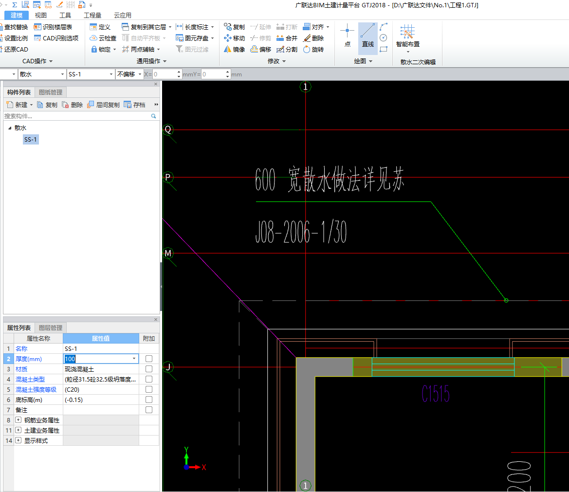Toggle 附加 checkbox for 厚度(mm) row
569x492 pixels.
point(149,359)
